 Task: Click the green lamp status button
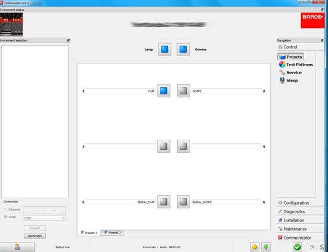click(x=266, y=247)
